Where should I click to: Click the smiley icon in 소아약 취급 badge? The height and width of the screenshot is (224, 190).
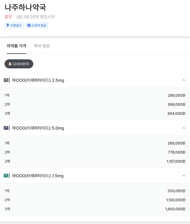coord(29,25)
